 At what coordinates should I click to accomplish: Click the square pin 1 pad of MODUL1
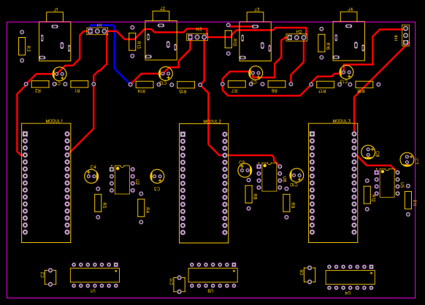tap(26, 134)
